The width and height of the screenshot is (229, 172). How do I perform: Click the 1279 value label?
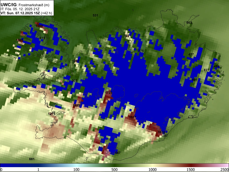(51, 114)
